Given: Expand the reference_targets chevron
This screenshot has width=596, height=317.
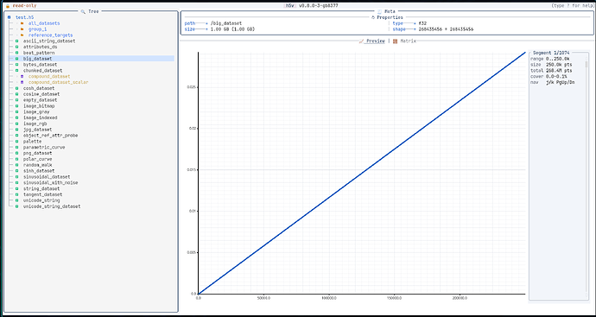Looking at the screenshot, I should click(x=16, y=35).
